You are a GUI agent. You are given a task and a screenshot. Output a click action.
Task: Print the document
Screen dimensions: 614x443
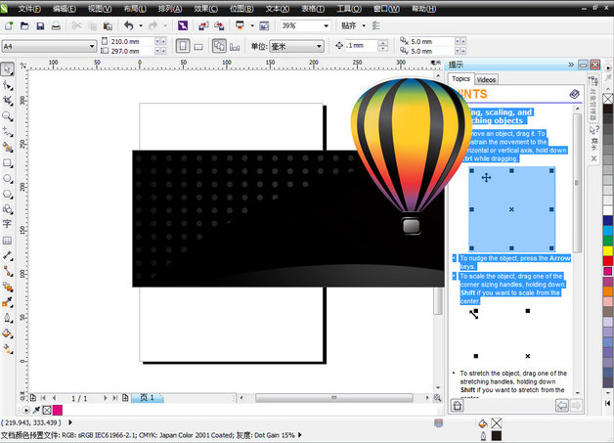click(x=56, y=25)
